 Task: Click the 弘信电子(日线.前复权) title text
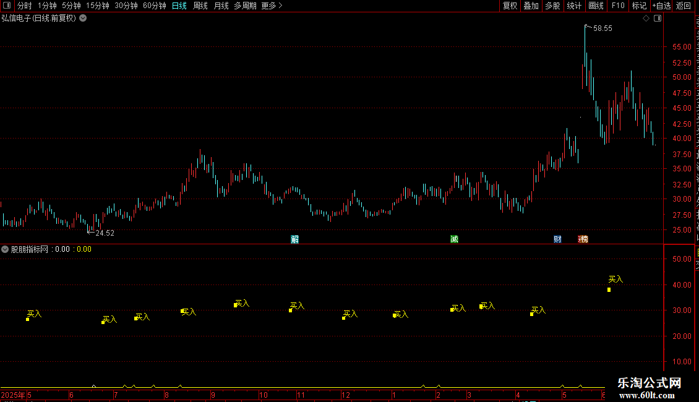39,19
